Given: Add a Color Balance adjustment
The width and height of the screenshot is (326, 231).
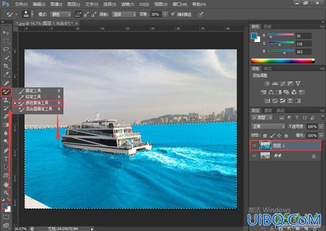Looking at the screenshot, I should (271, 92).
